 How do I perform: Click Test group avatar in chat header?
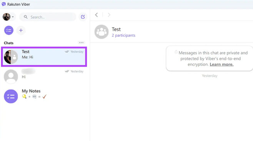[x=102, y=32]
